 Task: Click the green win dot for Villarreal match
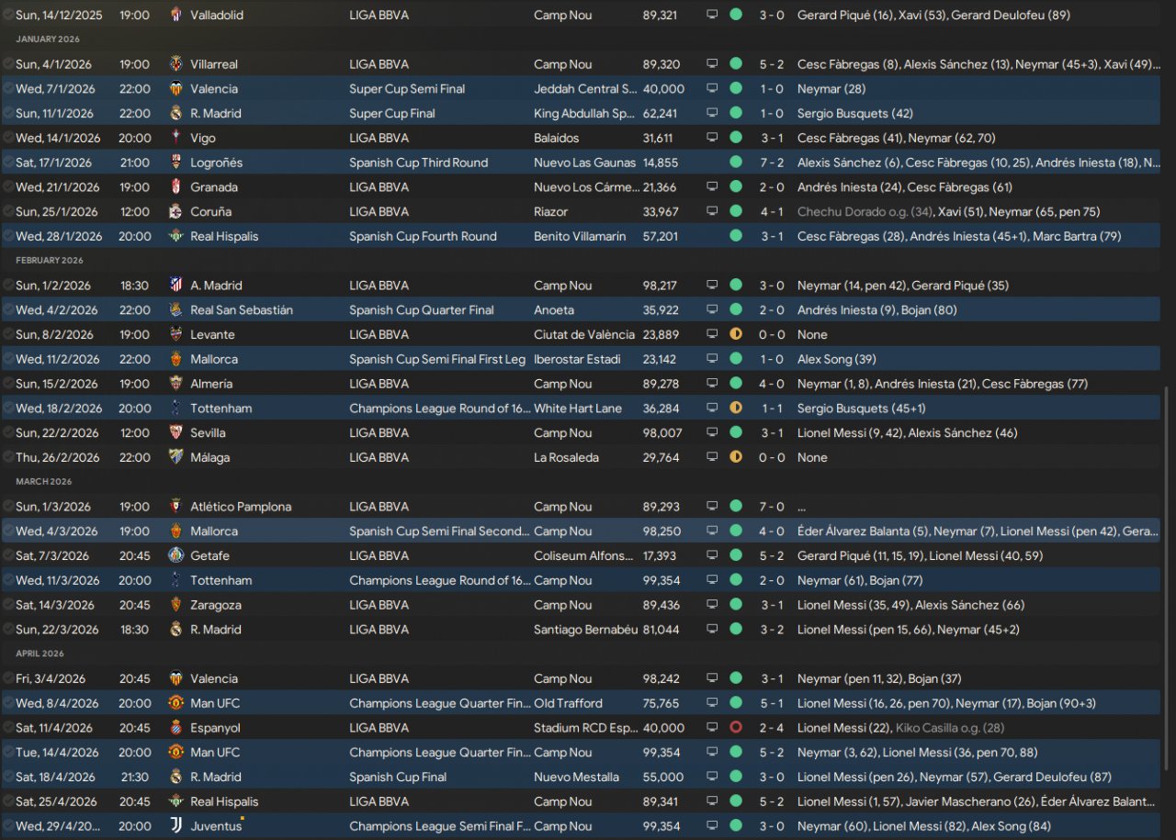pyautogui.click(x=736, y=64)
